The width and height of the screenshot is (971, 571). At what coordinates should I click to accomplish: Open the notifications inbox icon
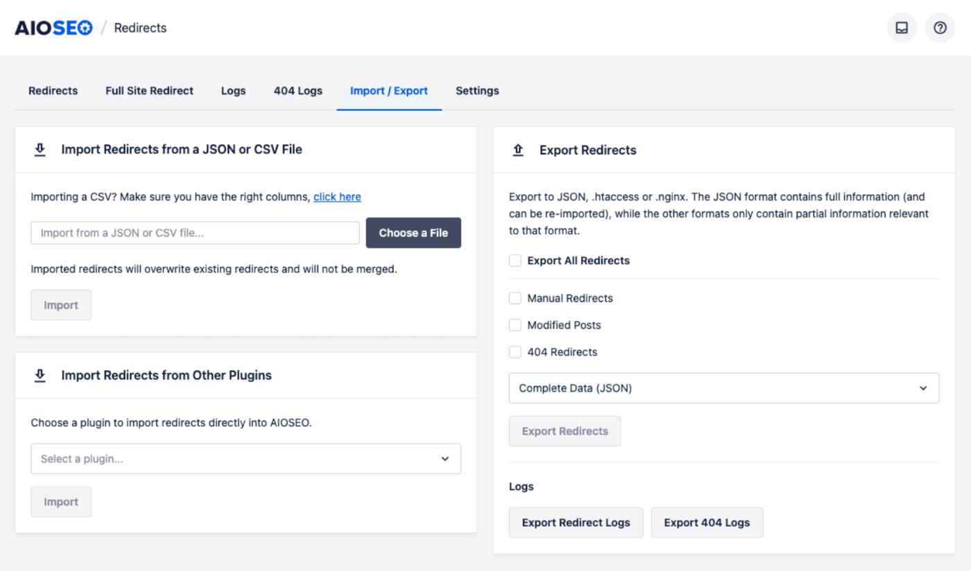point(902,28)
